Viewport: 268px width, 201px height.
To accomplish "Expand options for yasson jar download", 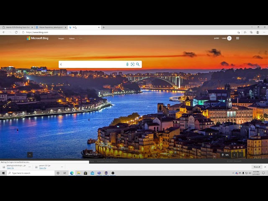I will pos(62,167).
